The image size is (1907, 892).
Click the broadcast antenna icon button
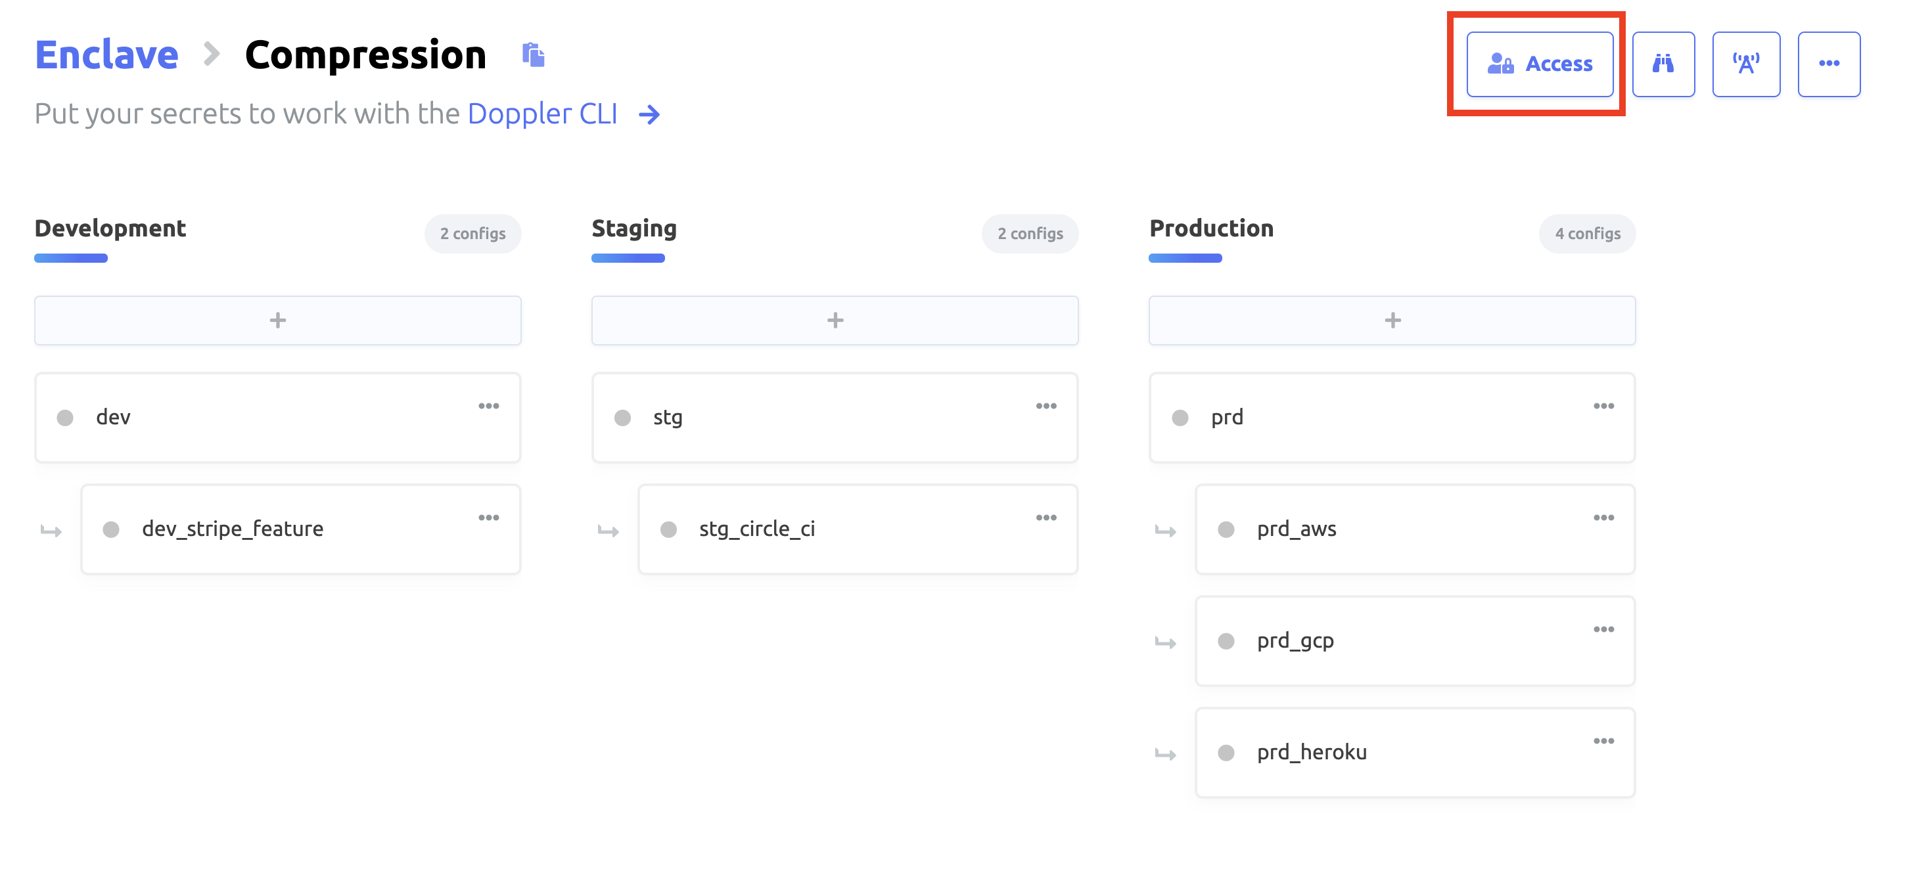1745,64
